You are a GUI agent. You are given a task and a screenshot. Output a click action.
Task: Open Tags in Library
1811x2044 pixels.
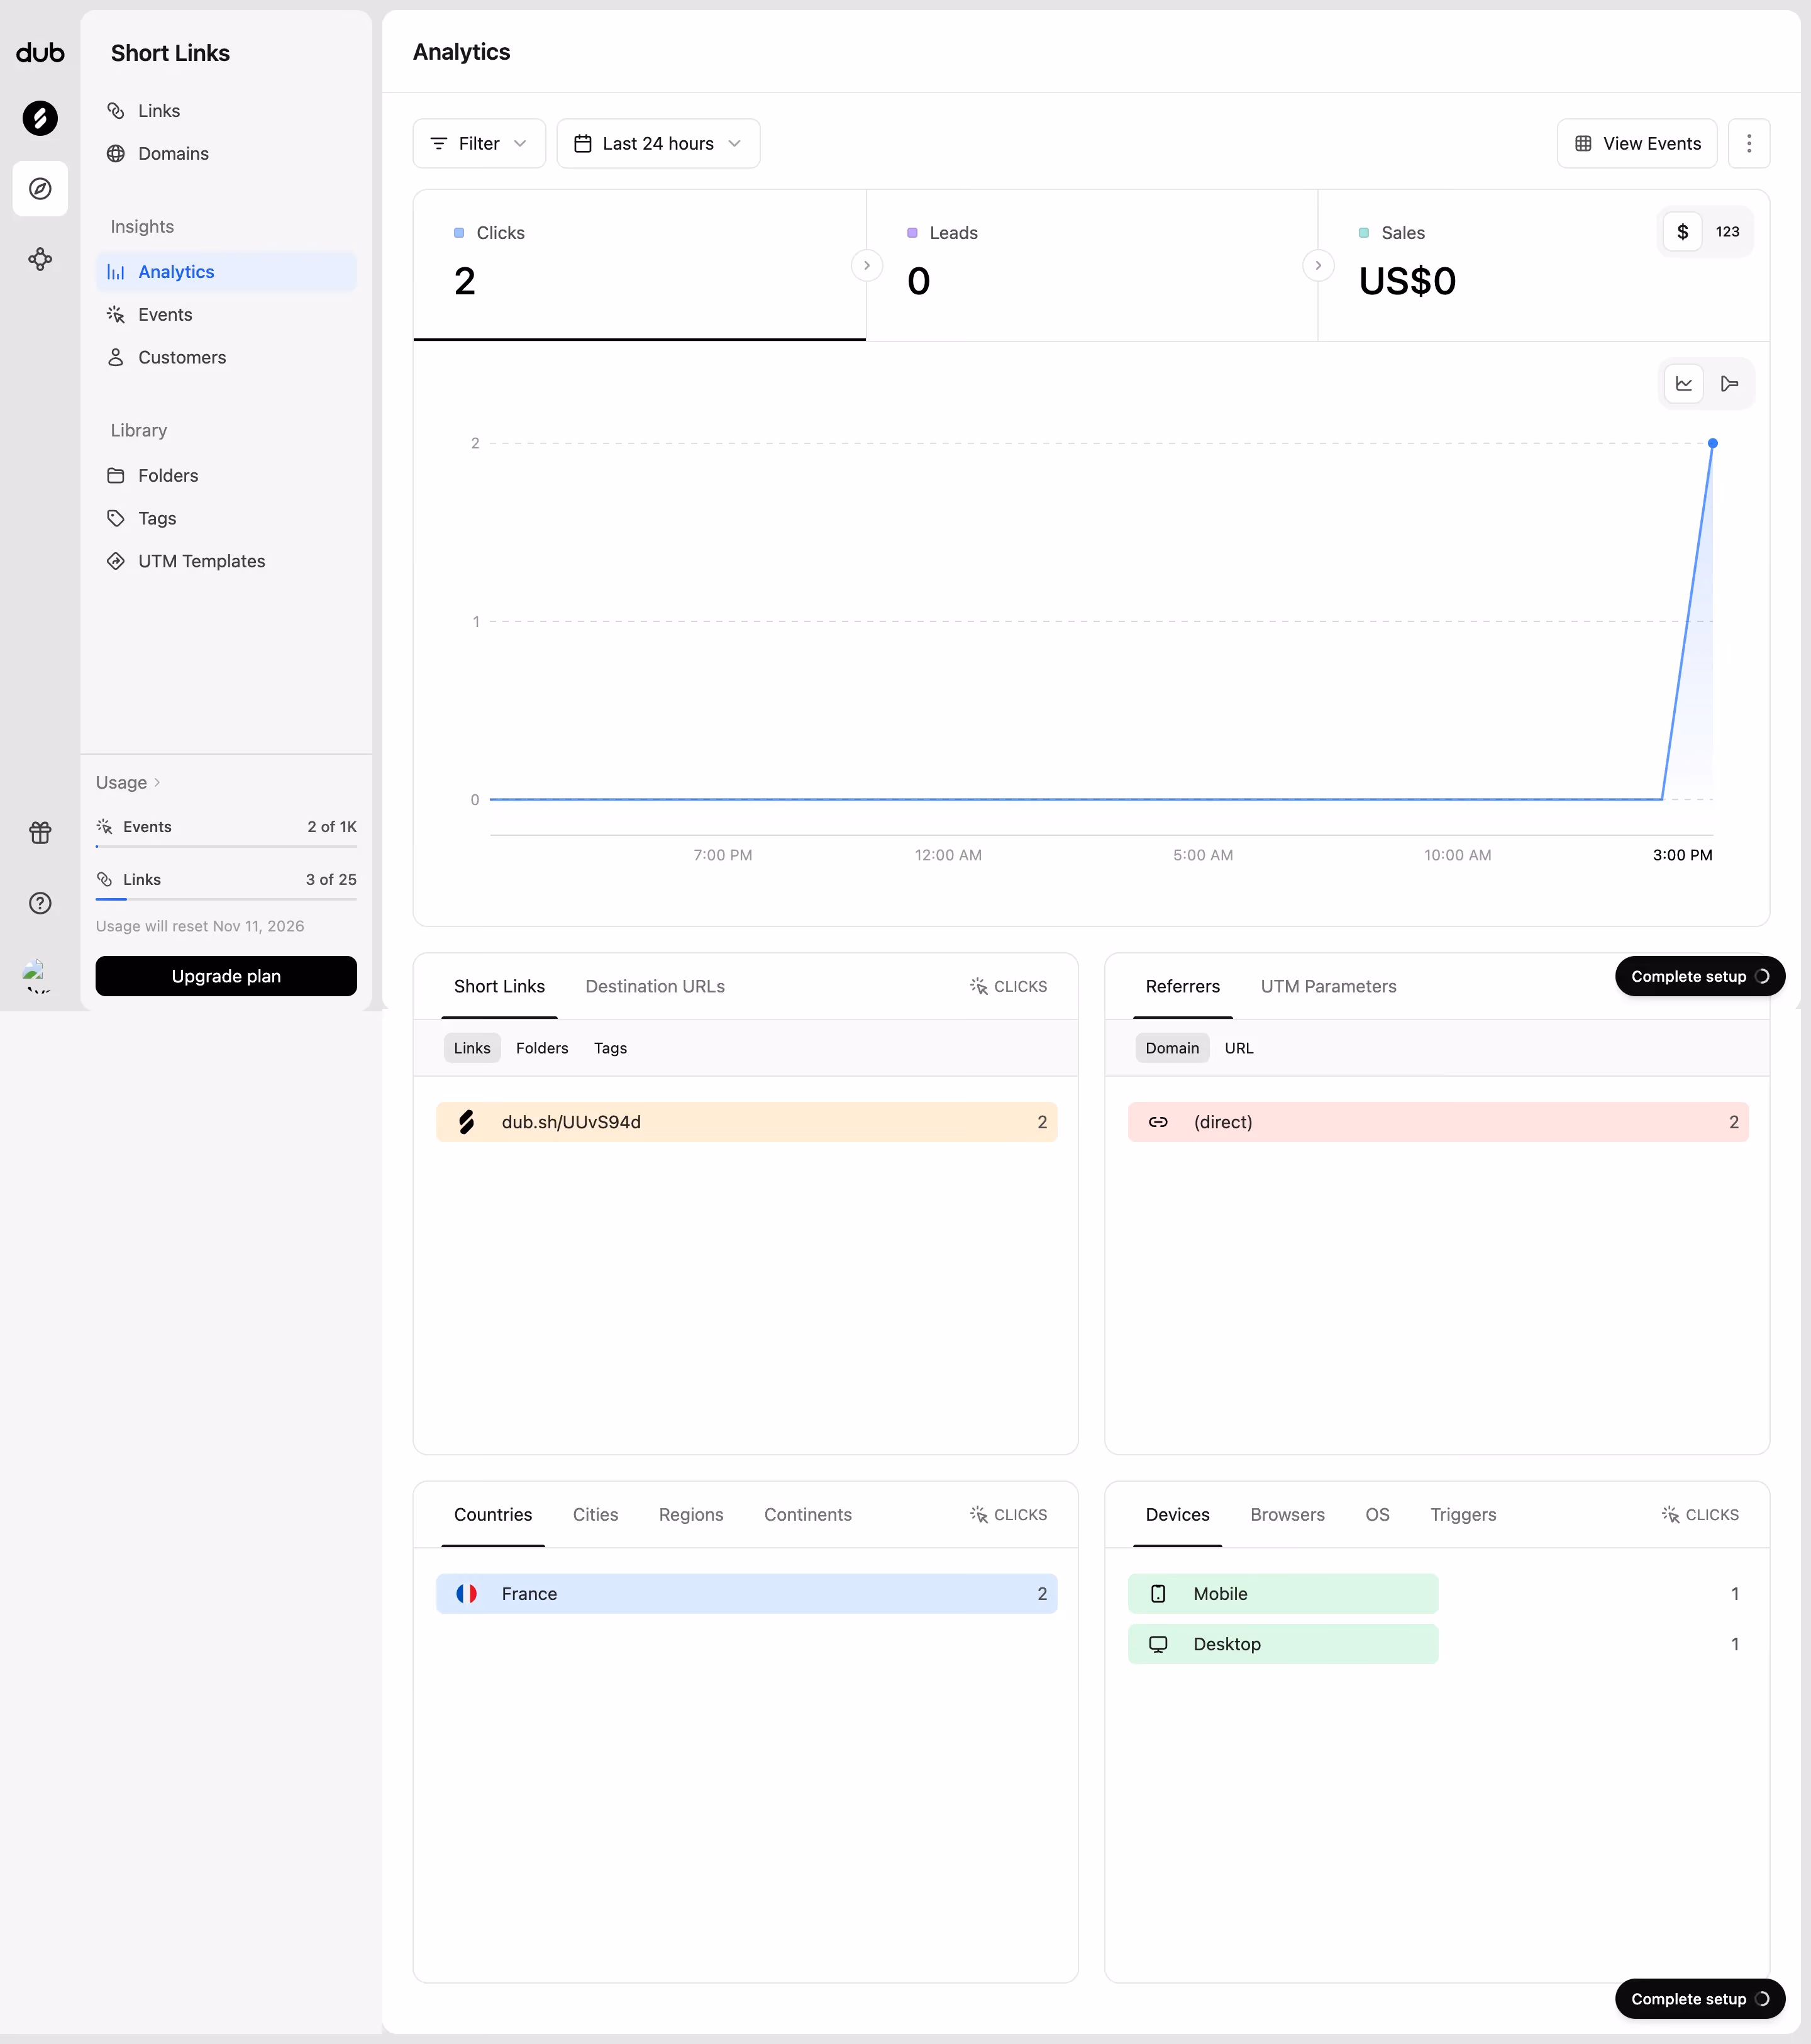226,519
